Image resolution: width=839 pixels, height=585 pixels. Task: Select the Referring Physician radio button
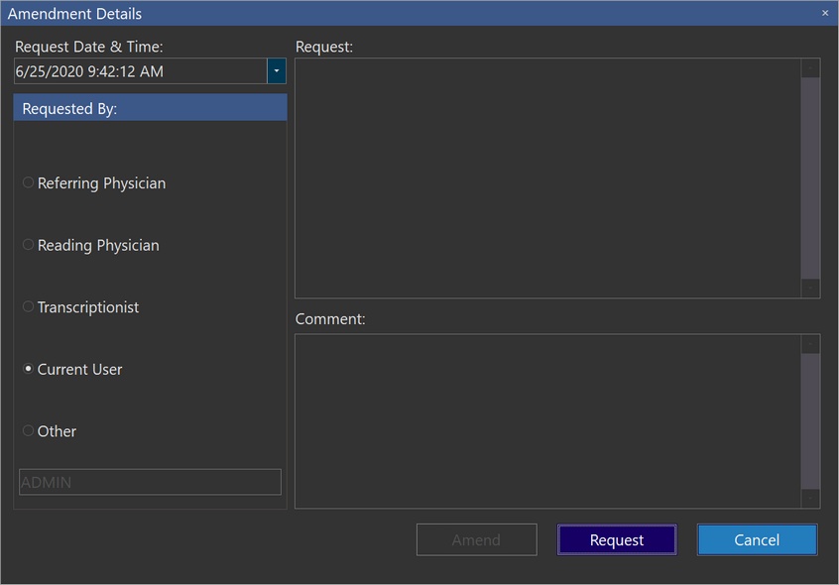[29, 183]
